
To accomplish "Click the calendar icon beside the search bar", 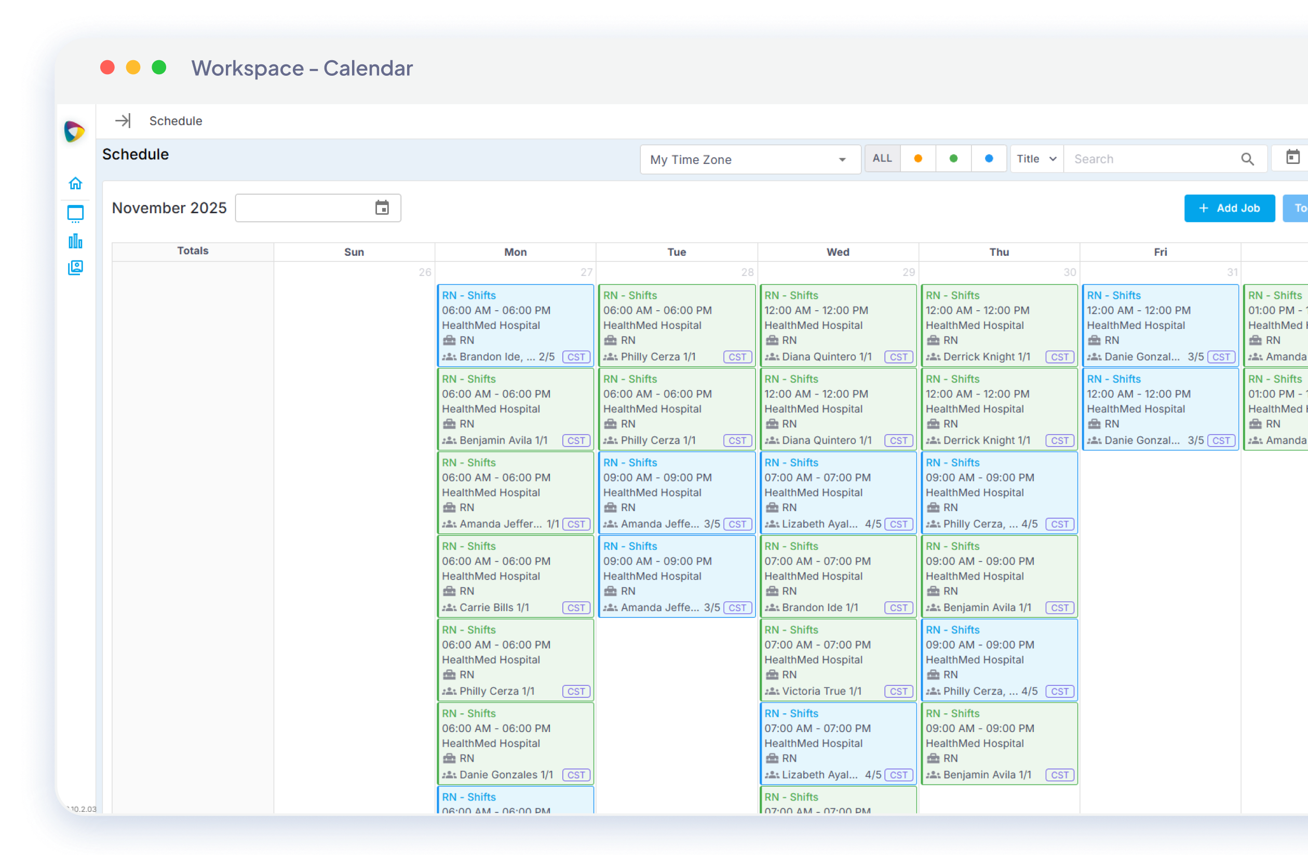I will pos(1292,158).
